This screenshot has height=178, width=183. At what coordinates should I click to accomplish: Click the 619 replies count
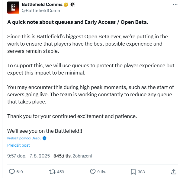point(20,172)
